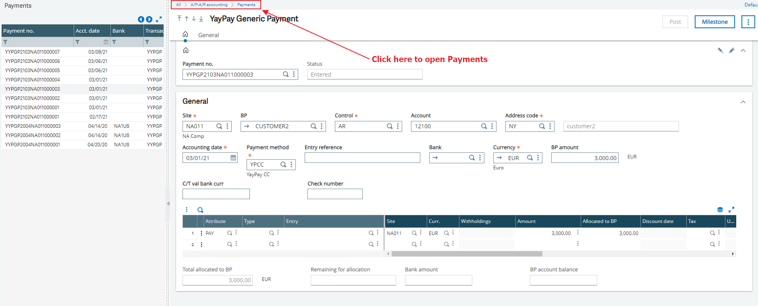
Task: Collapse the General section
Action: click(743, 102)
